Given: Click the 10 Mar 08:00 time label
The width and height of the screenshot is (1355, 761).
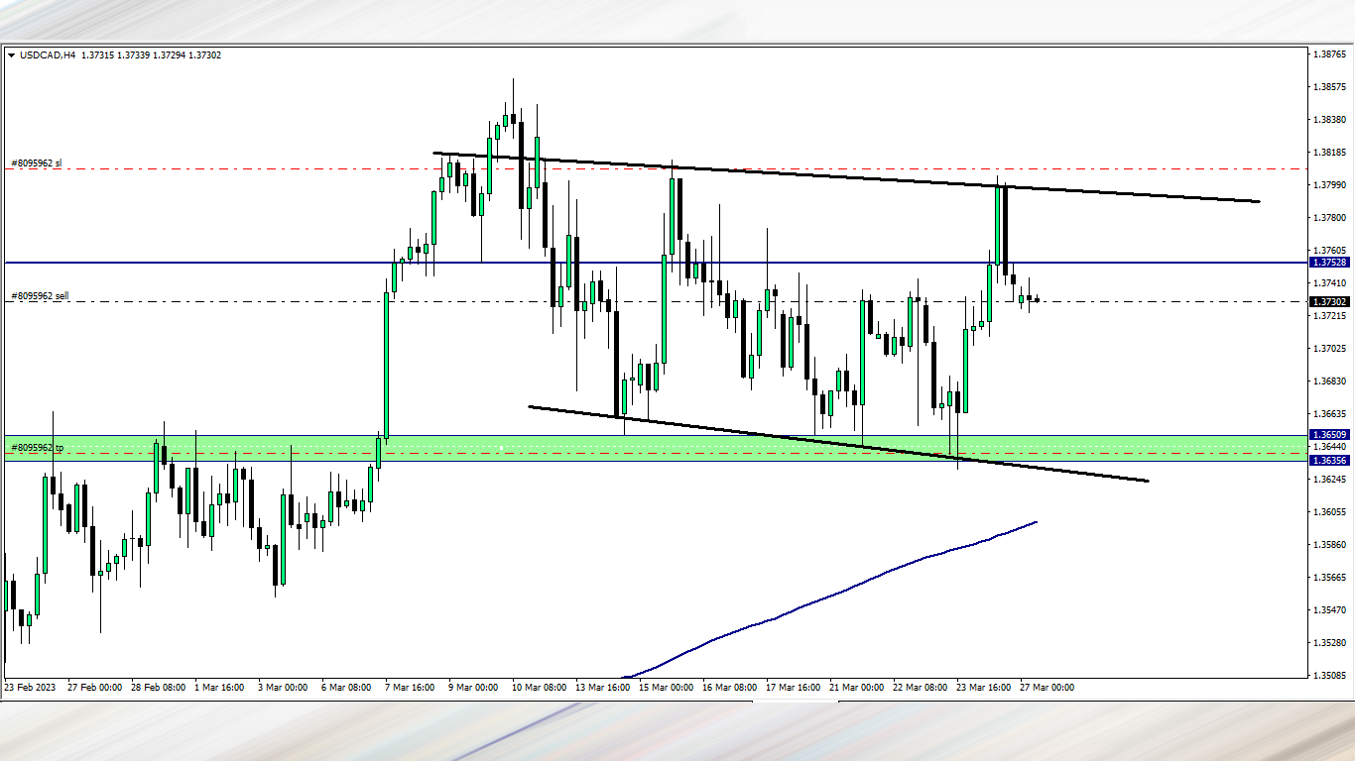Looking at the screenshot, I should click(x=540, y=687).
